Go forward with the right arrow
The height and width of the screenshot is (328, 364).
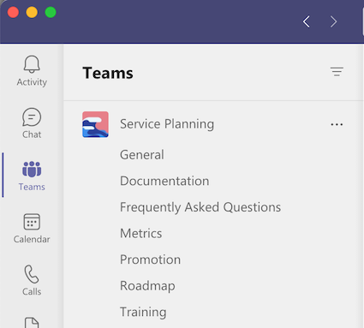(x=333, y=21)
